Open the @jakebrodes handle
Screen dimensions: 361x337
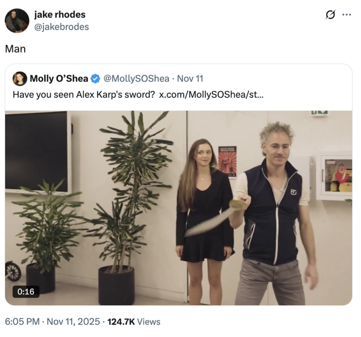click(62, 27)
